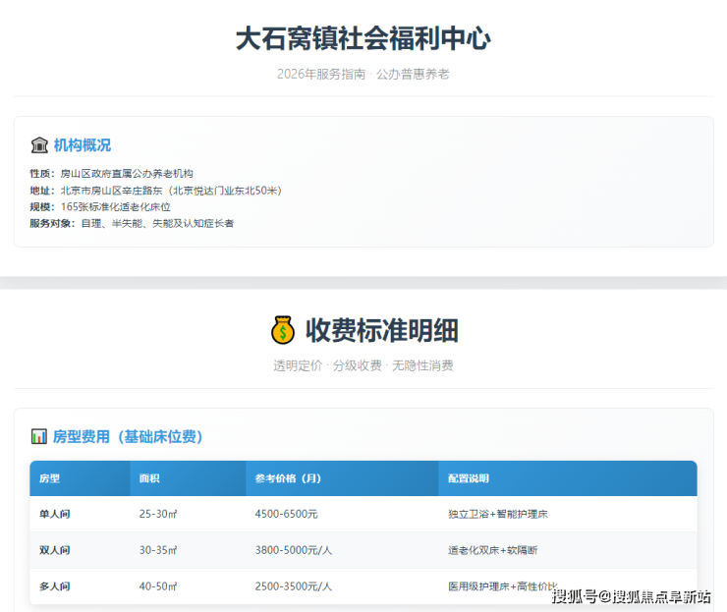Click the bar chart icon beside 房型费用
Screen dimensions: 727x612
[39, 436]
